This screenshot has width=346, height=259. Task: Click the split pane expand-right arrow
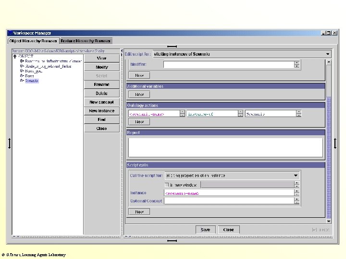122,55
